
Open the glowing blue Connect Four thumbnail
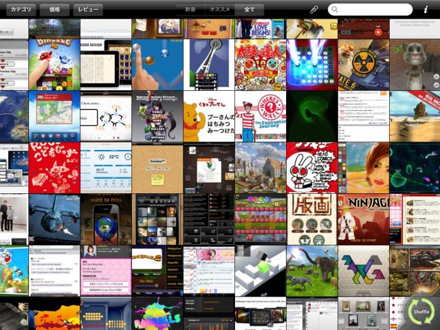click(312, 65)
